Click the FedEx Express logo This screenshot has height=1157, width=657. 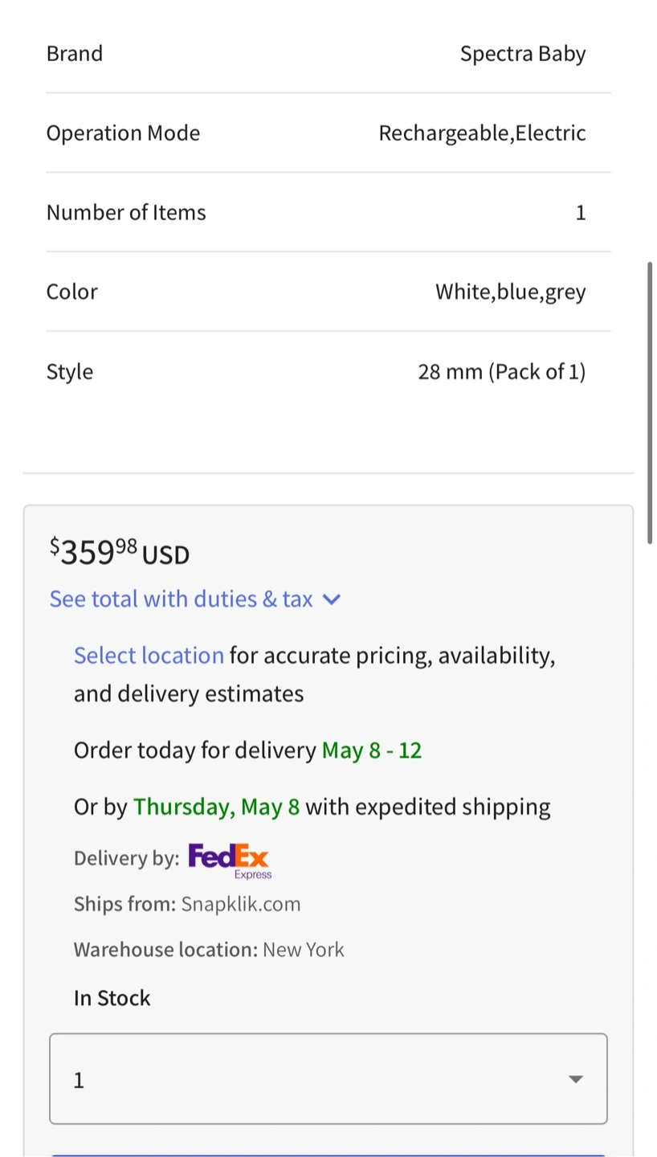(230, 861)
